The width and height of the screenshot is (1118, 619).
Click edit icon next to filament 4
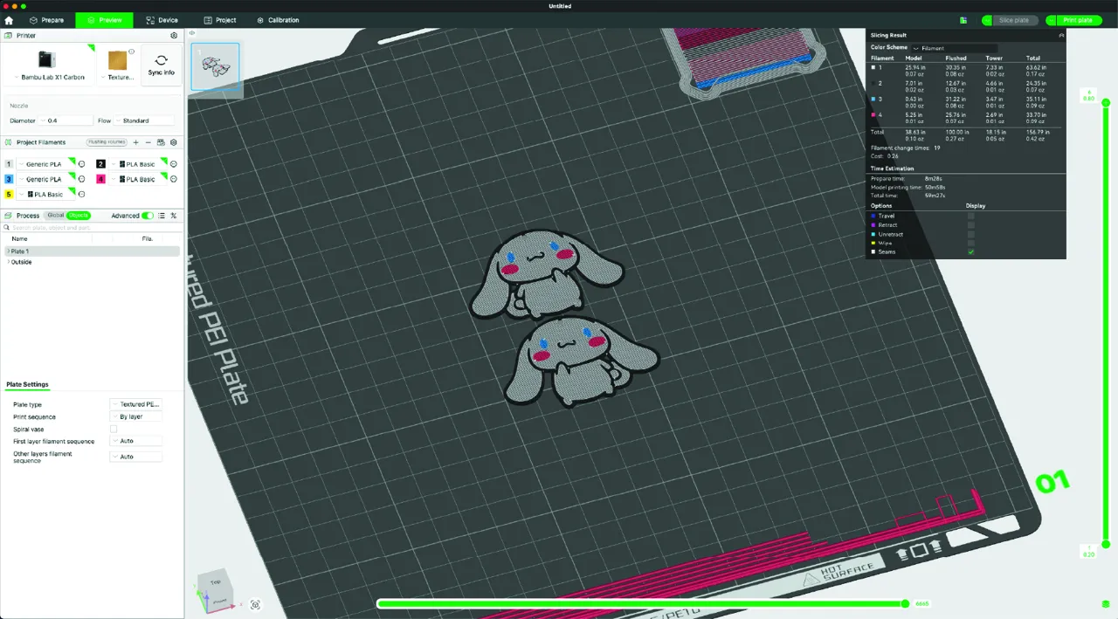(x=173, y=179)
